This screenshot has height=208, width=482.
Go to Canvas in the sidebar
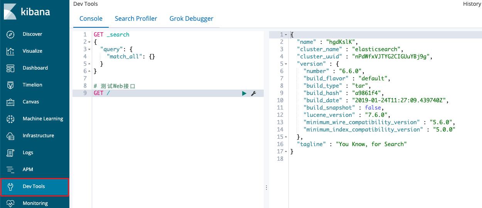(31, 102)
